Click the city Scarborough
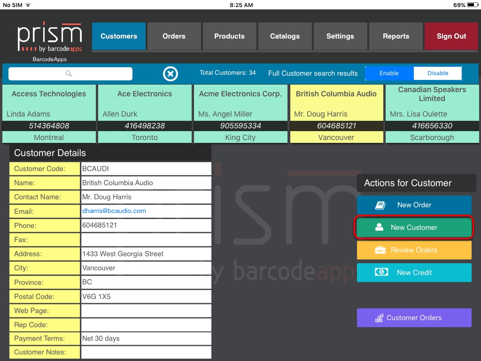 coord(432,138)
